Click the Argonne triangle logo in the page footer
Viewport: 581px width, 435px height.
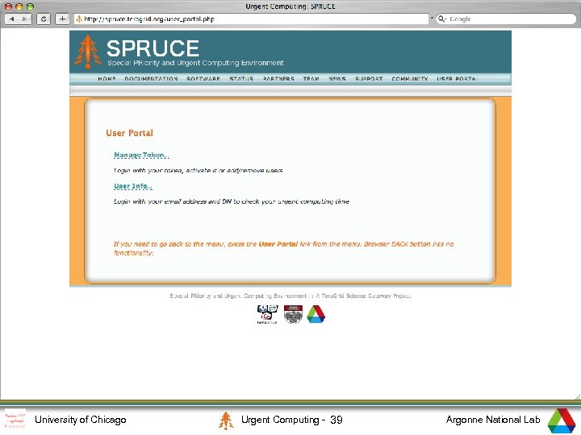(x=316, y=314)
